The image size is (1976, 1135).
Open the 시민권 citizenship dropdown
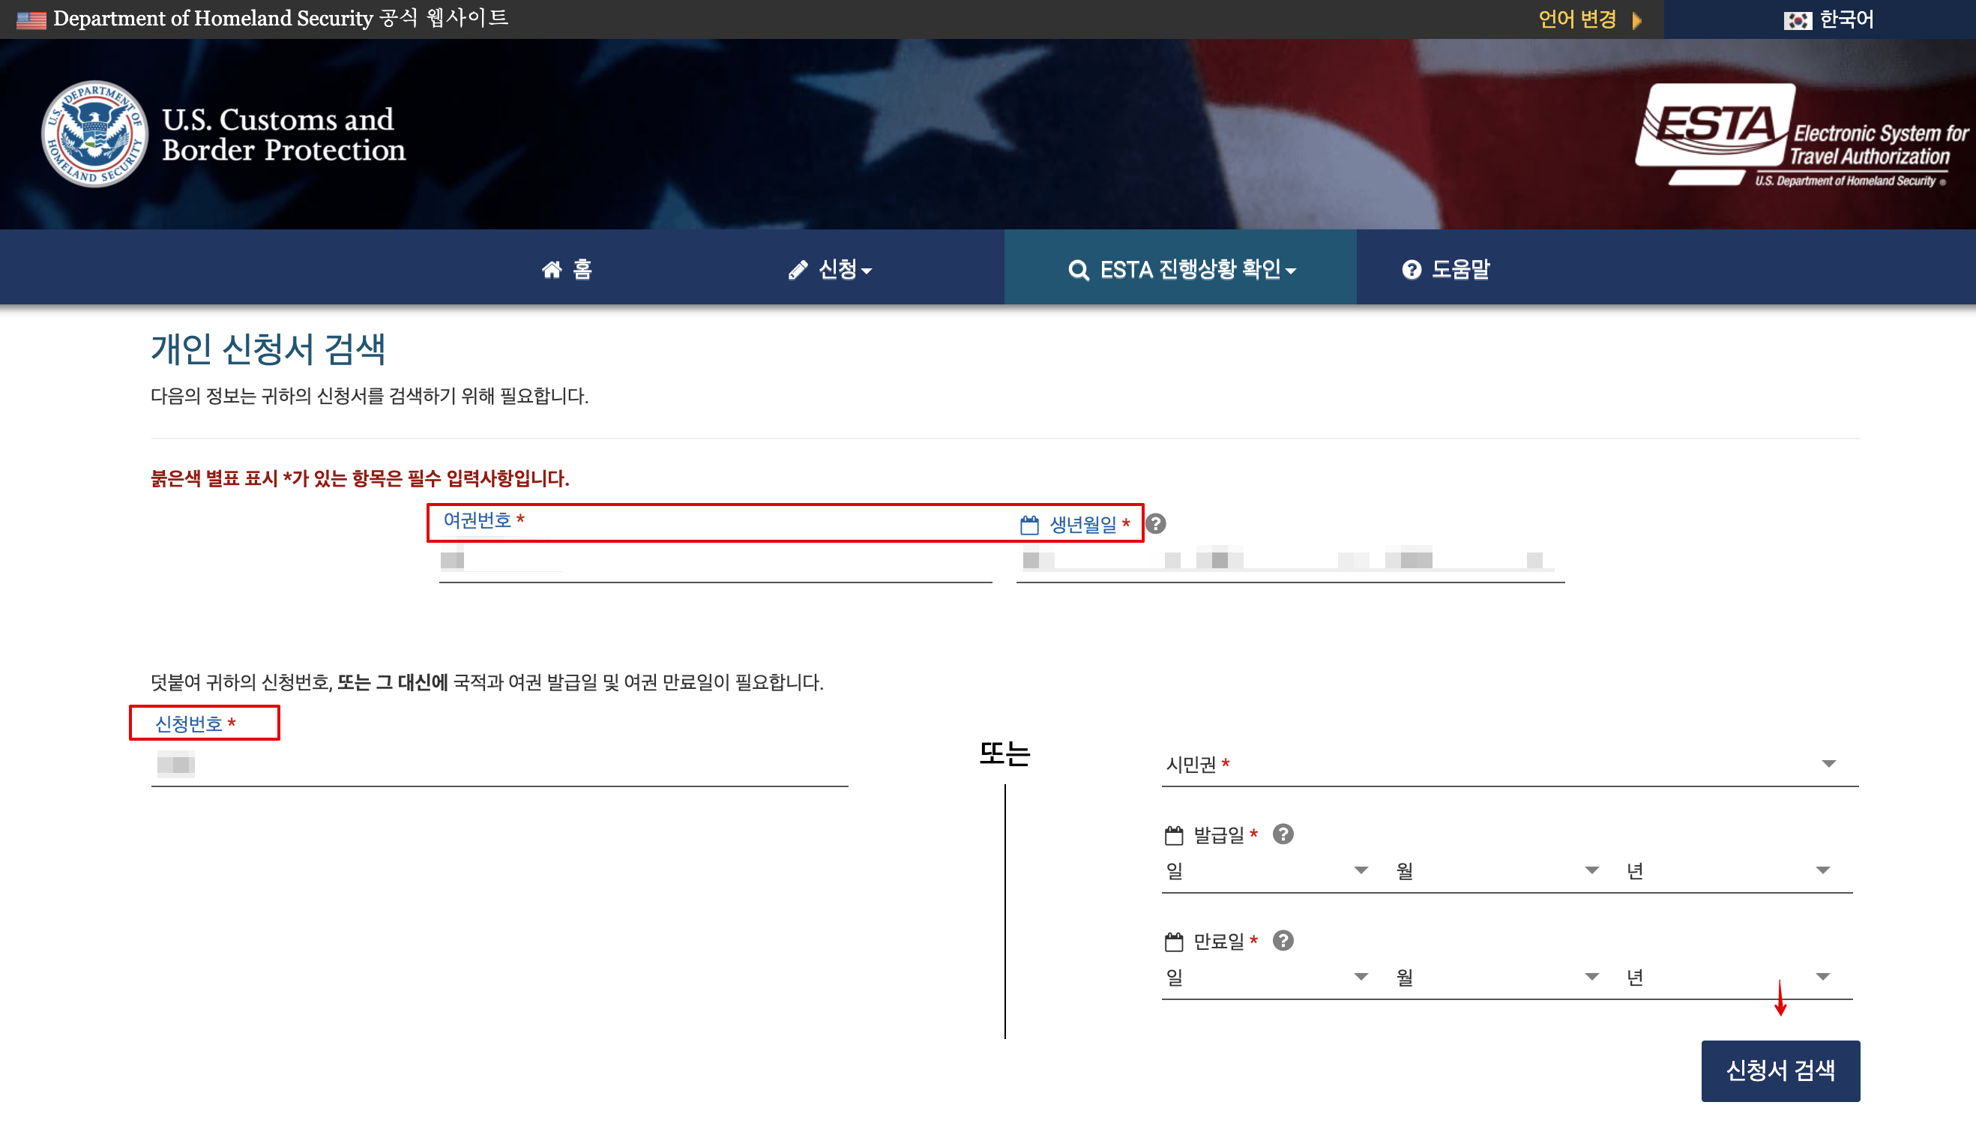coord(1508,764)
